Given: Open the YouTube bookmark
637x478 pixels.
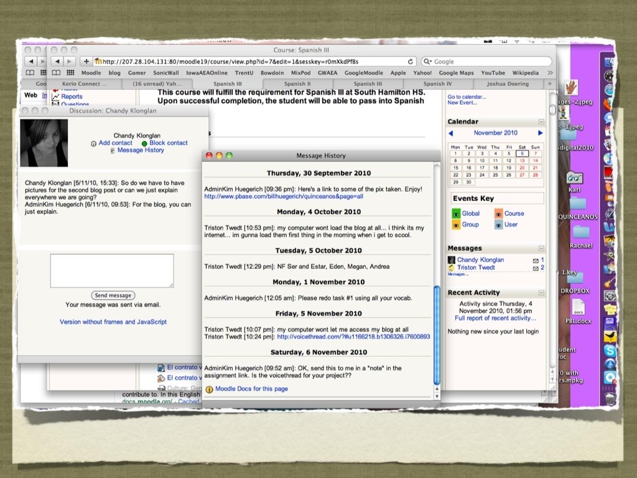Looking at the screenshot, I should point(493,73).
